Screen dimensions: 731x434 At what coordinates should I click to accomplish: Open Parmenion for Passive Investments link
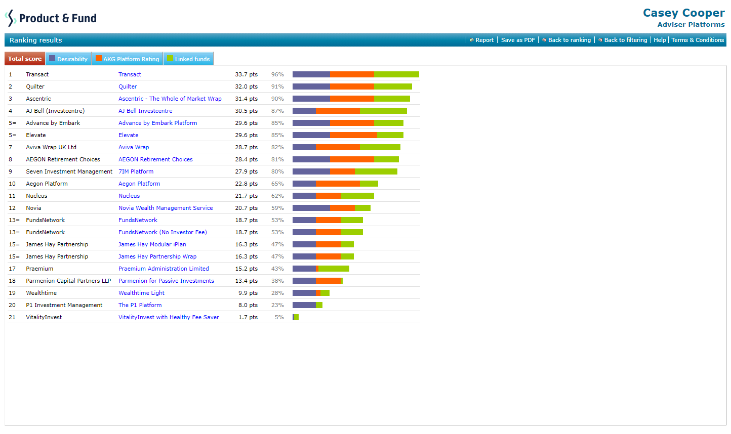click(x=166, y=281)
